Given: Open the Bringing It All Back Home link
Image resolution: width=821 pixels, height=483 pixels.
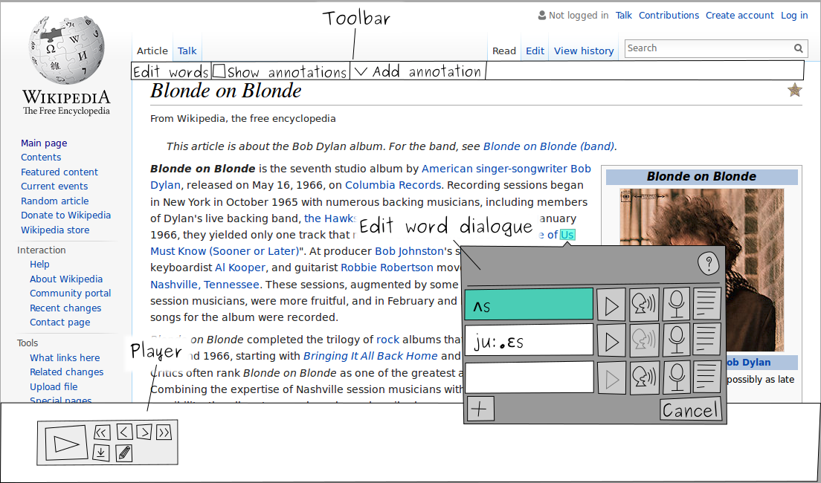Looking at the screenshot, I should (x=370, y=356).
